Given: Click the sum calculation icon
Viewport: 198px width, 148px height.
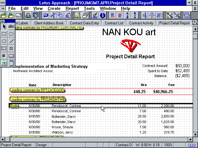Looking at the screenshot, I should pos(144,15).
